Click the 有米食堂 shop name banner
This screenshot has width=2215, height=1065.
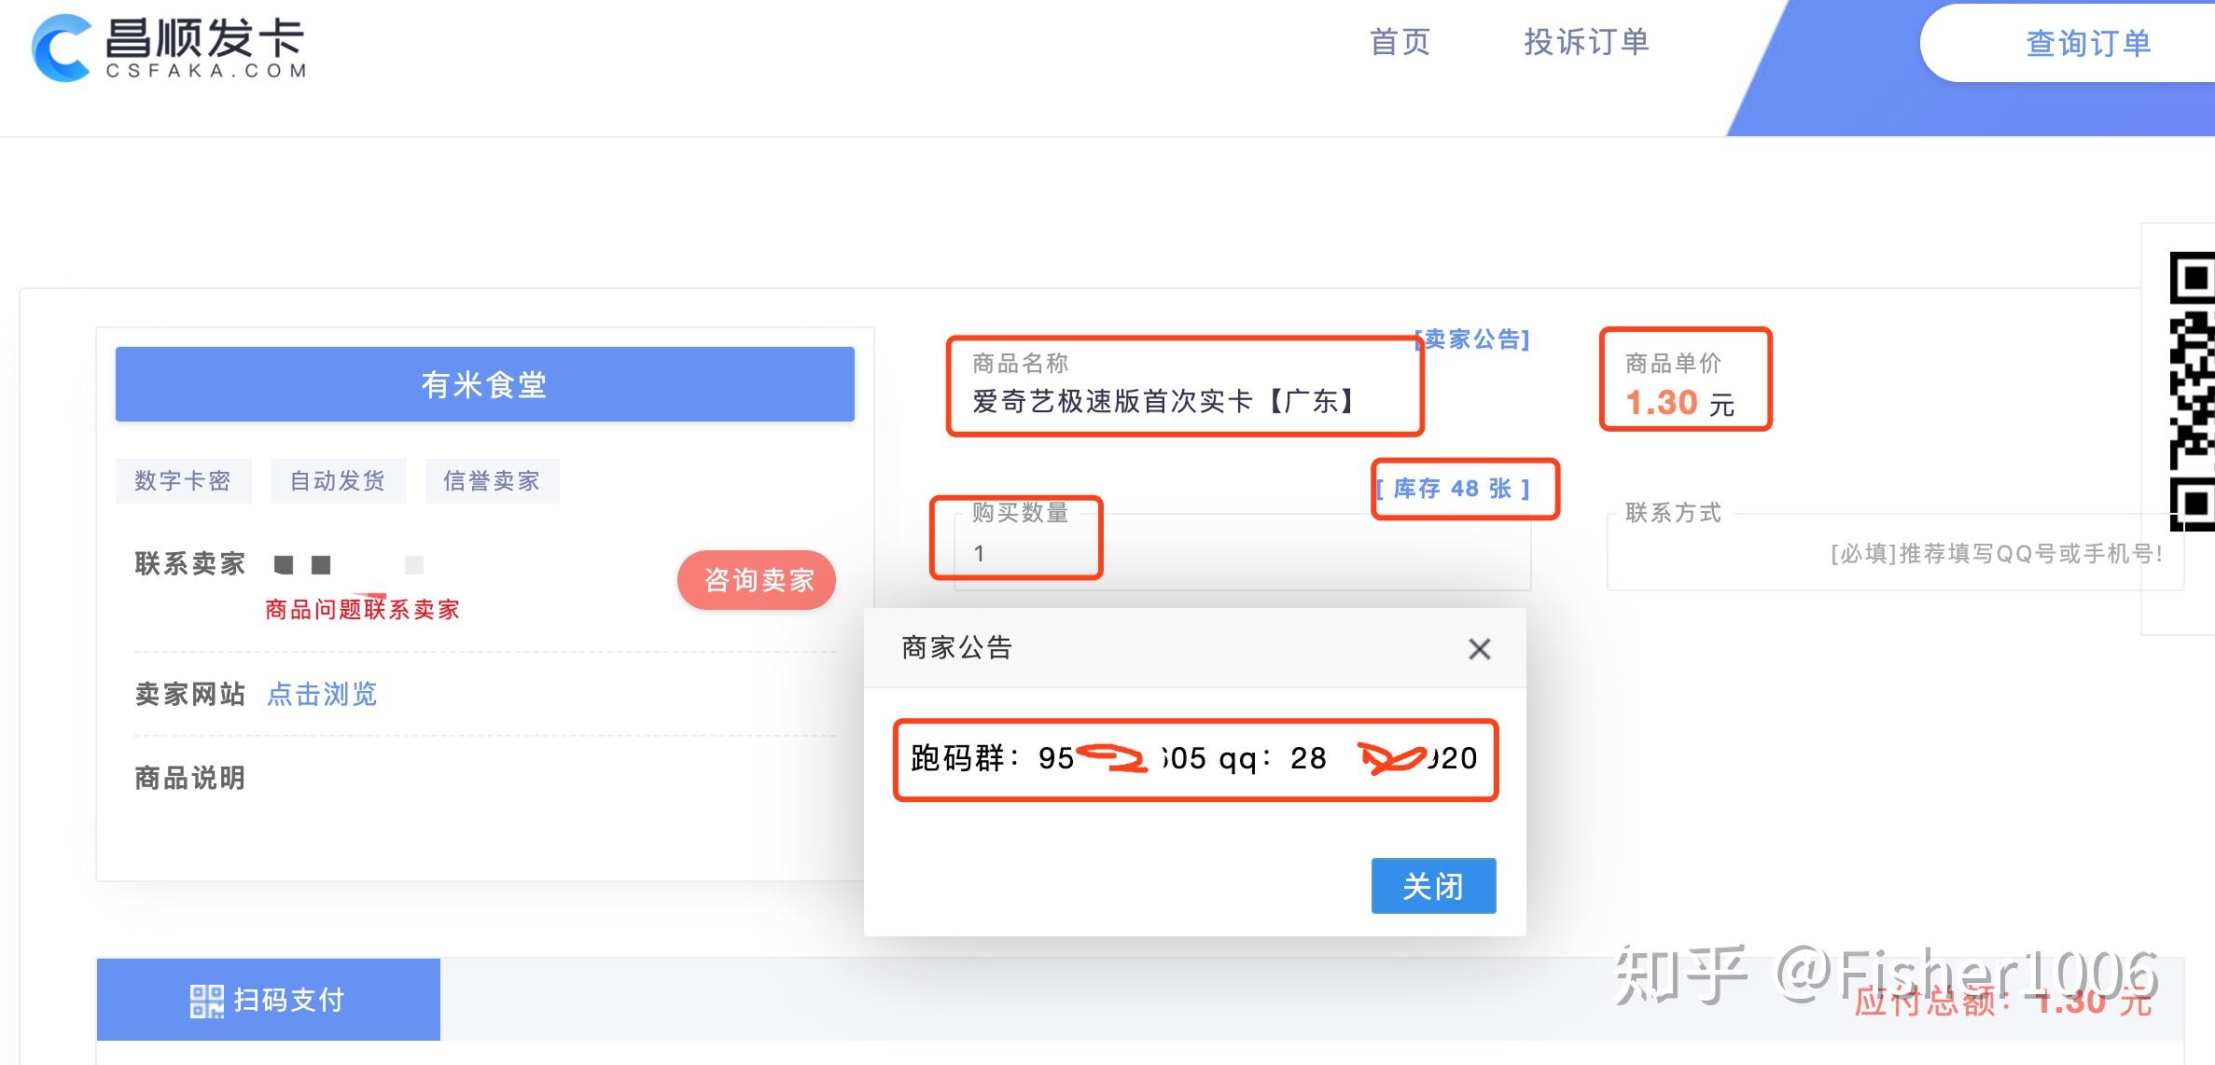[484, 384]
